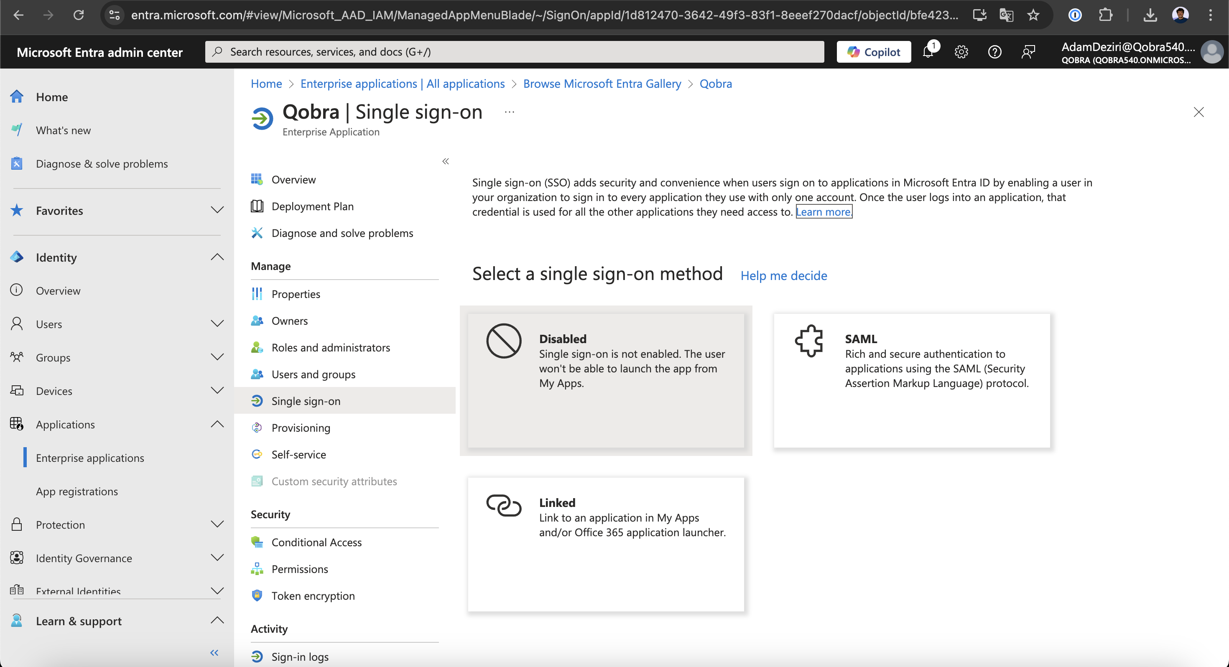
Task: Click the Copilot button
Action: (874, 51)
